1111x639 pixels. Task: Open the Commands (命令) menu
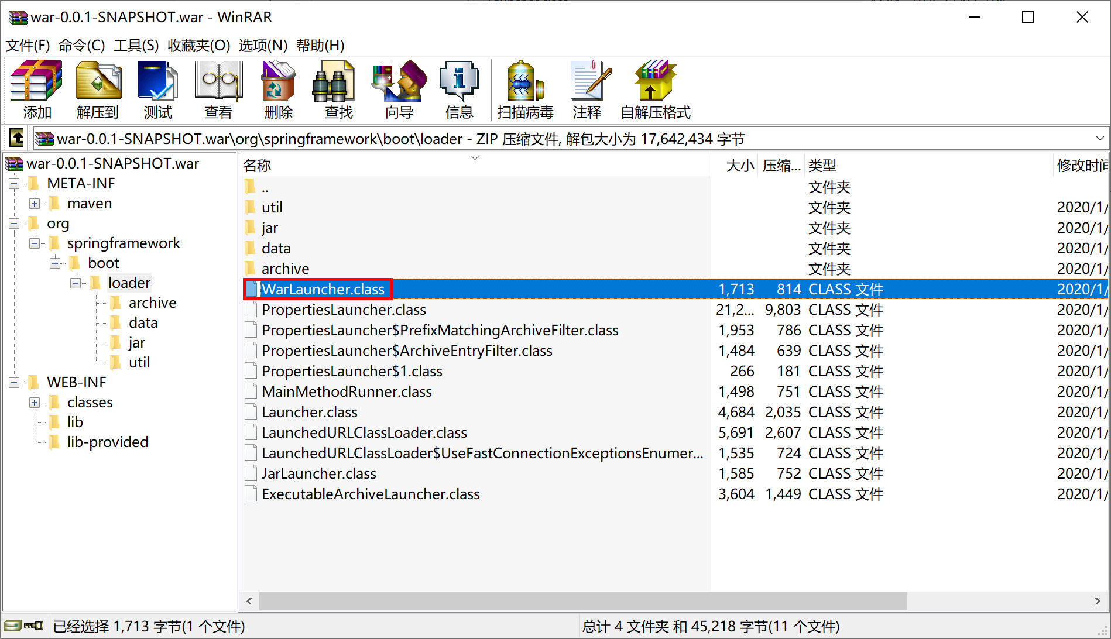(82, 45)
